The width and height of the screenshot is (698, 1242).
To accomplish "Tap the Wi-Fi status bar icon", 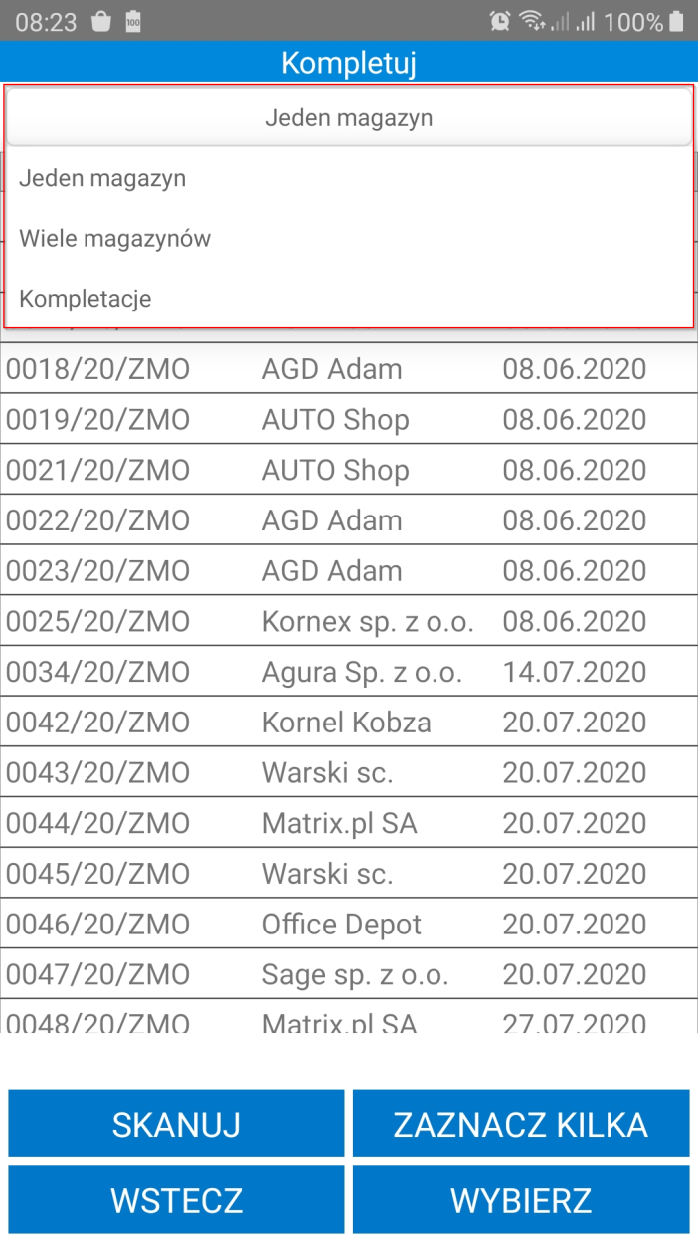I will coord(534,21).
